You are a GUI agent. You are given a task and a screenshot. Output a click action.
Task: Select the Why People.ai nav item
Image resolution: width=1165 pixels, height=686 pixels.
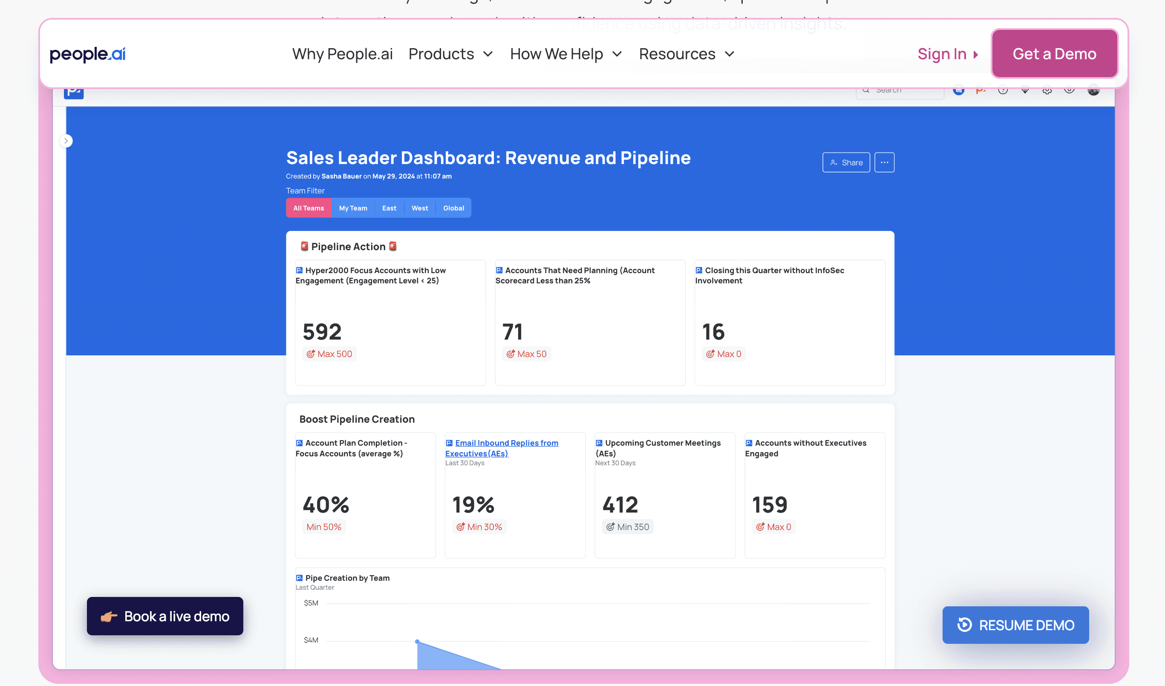342,54
